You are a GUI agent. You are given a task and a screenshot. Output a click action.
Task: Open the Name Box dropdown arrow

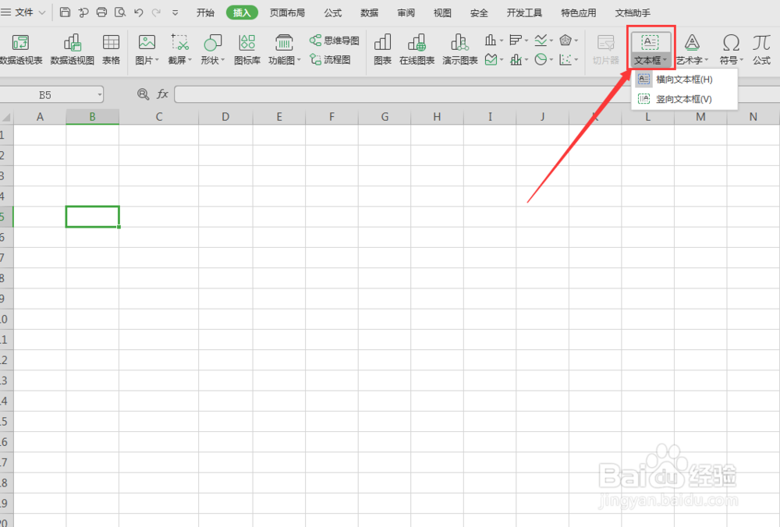point(100,94)
